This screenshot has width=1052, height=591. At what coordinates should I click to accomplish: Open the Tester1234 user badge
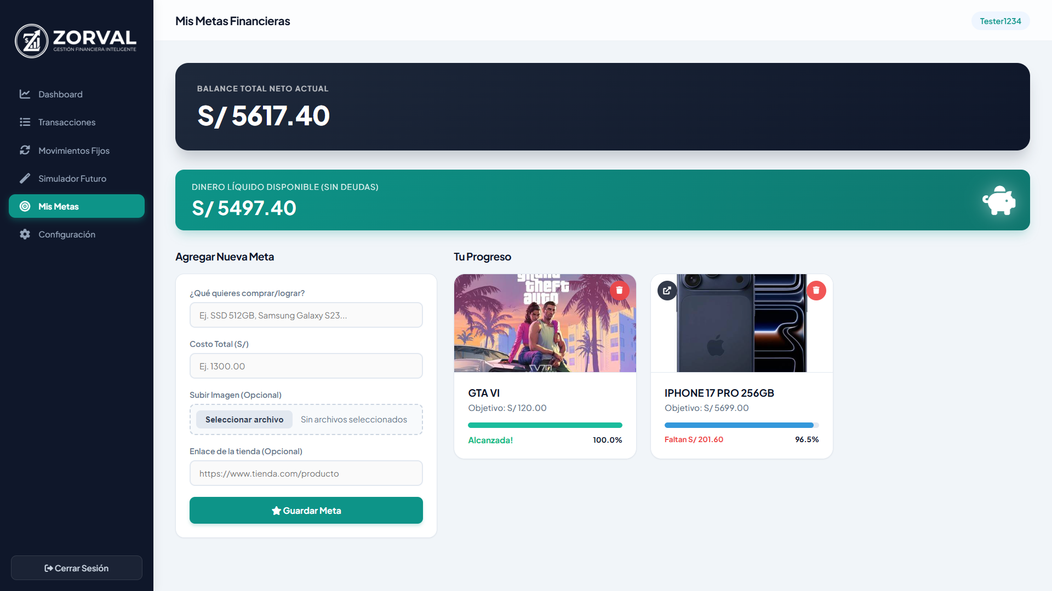(1000, 21)
